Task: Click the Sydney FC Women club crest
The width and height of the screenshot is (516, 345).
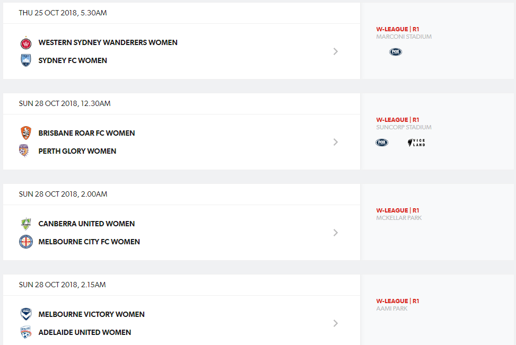Action: 25,60
